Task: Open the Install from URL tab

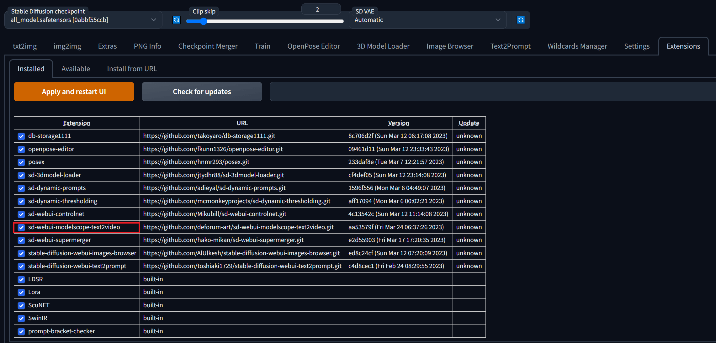Action: pyautogui.click(x=132, y=69)
